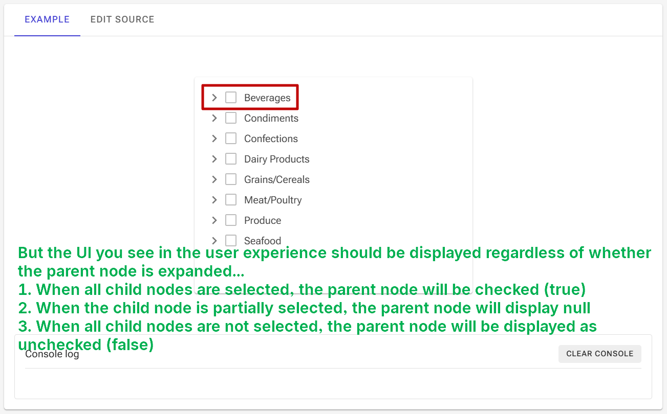
Task: Expand the Beverages tree node
Action: tap(214, 98)
